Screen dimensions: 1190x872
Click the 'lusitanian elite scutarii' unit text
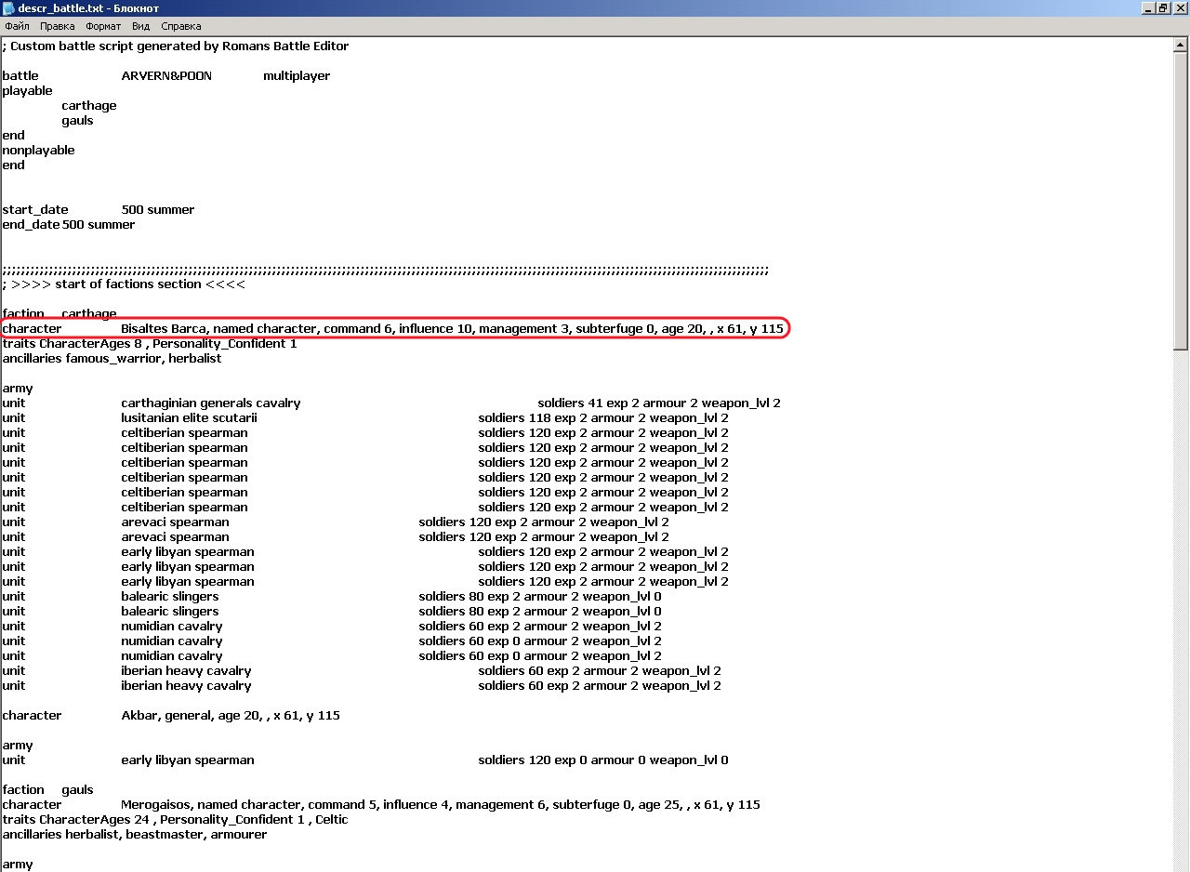click(189, 418)
